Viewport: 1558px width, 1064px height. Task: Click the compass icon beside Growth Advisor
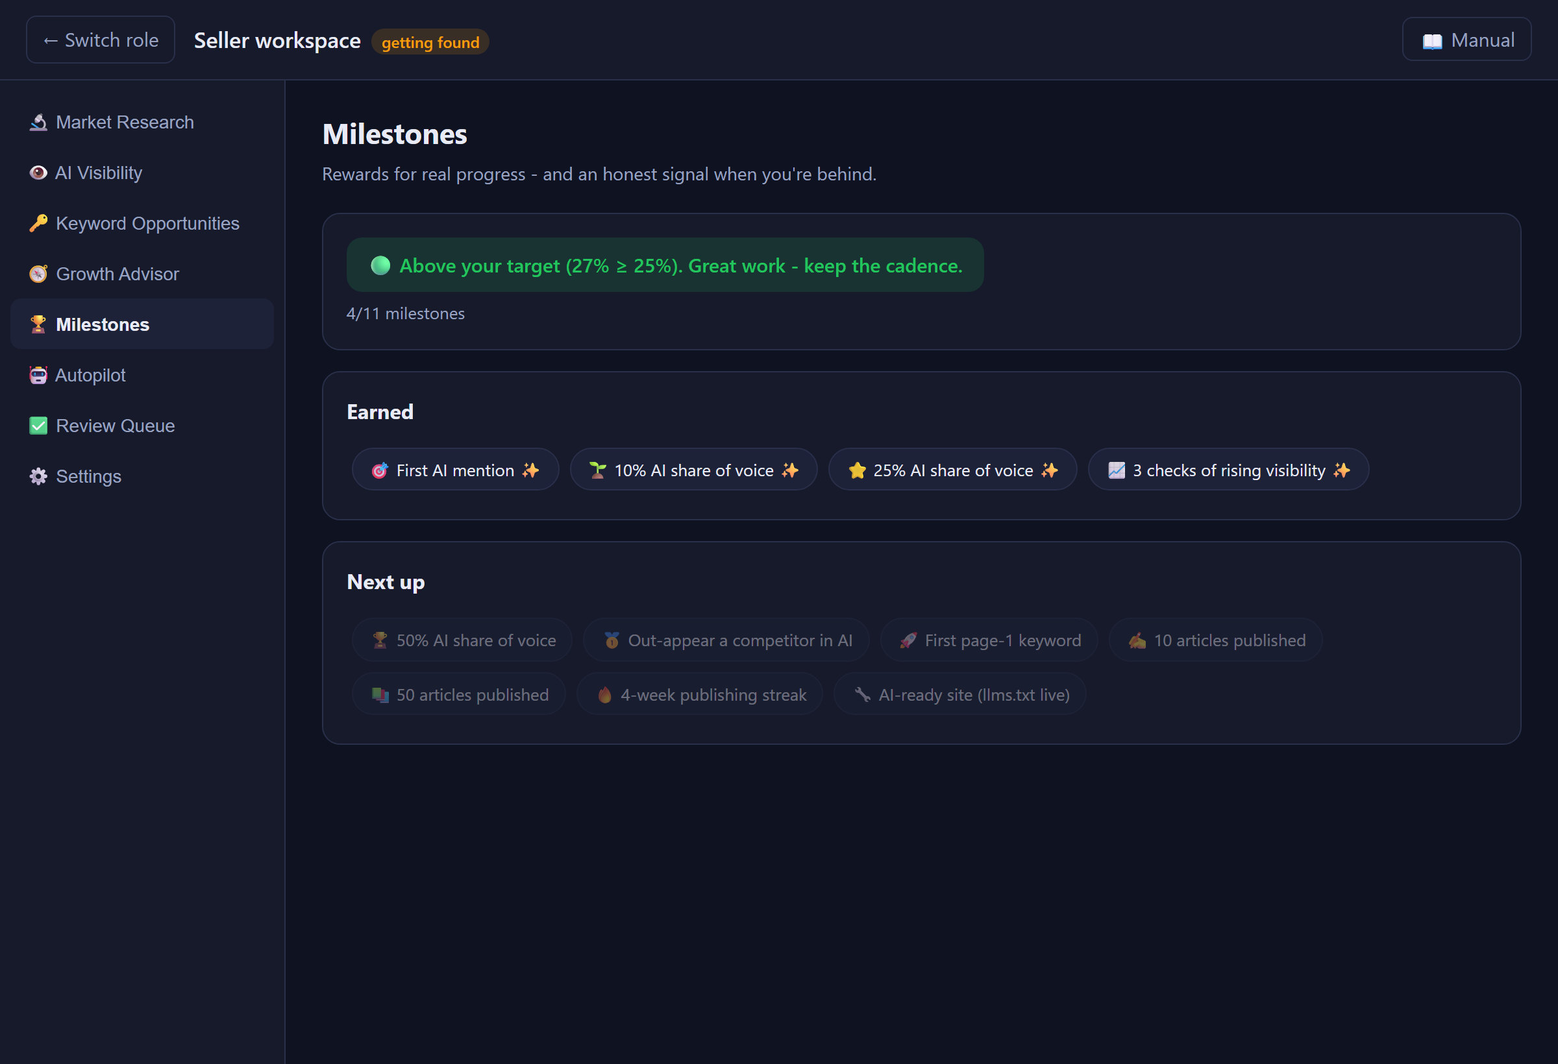click(38, 274)
